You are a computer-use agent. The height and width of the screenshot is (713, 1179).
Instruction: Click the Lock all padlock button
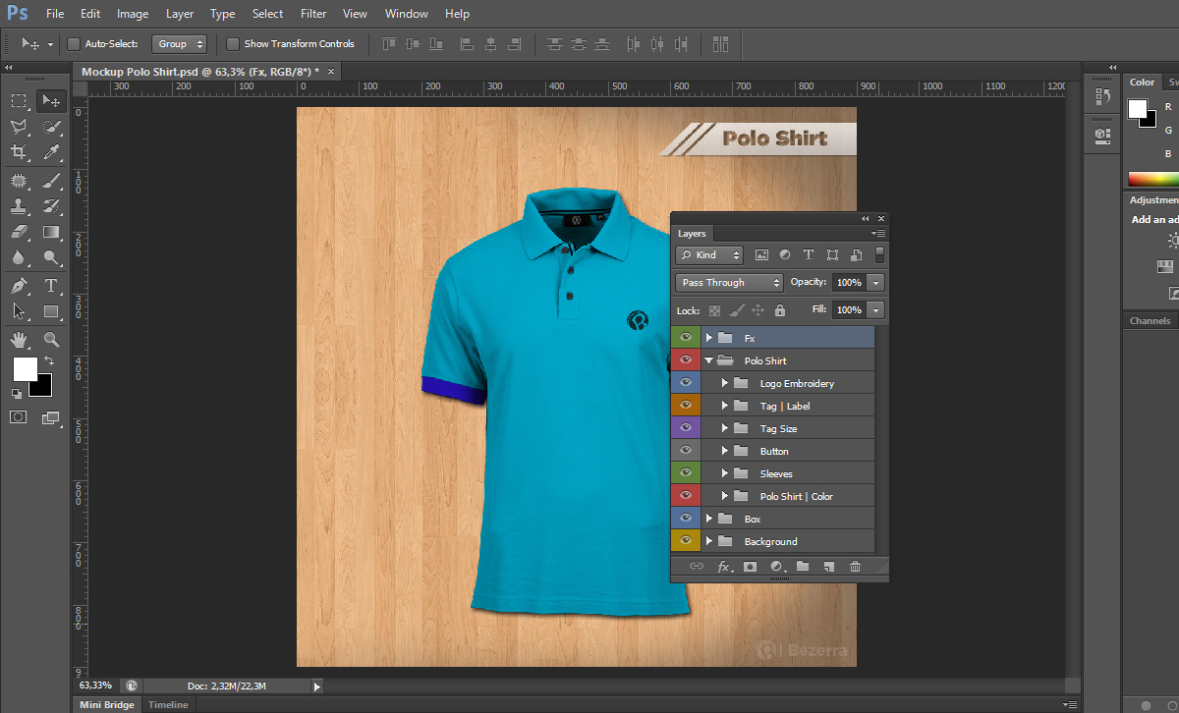pyautogui.click(x=780, y=310)
